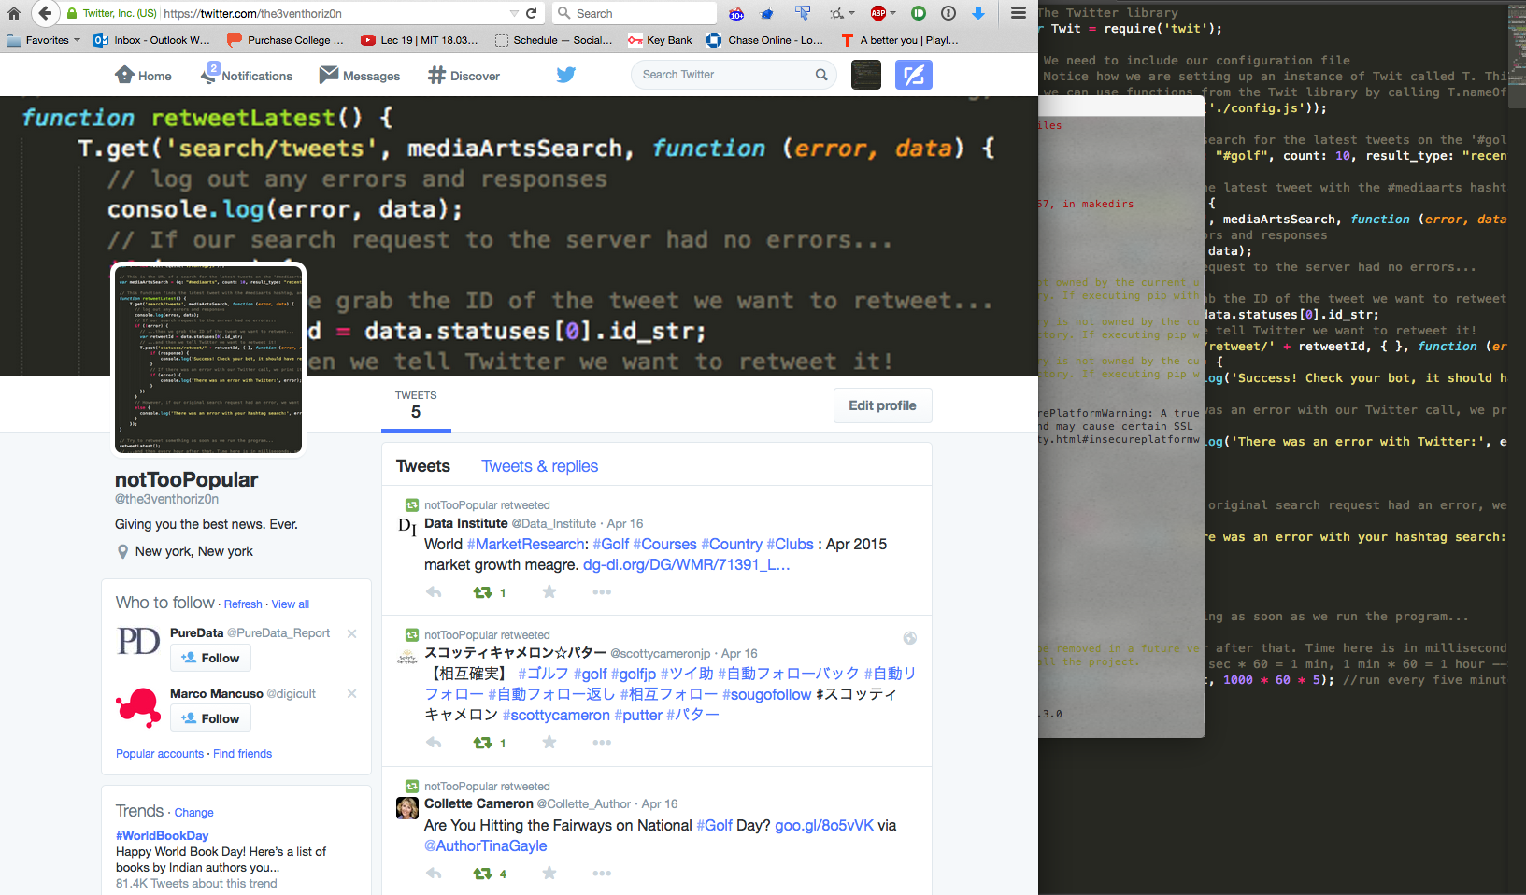Follow the PureData account

[210, 658]
